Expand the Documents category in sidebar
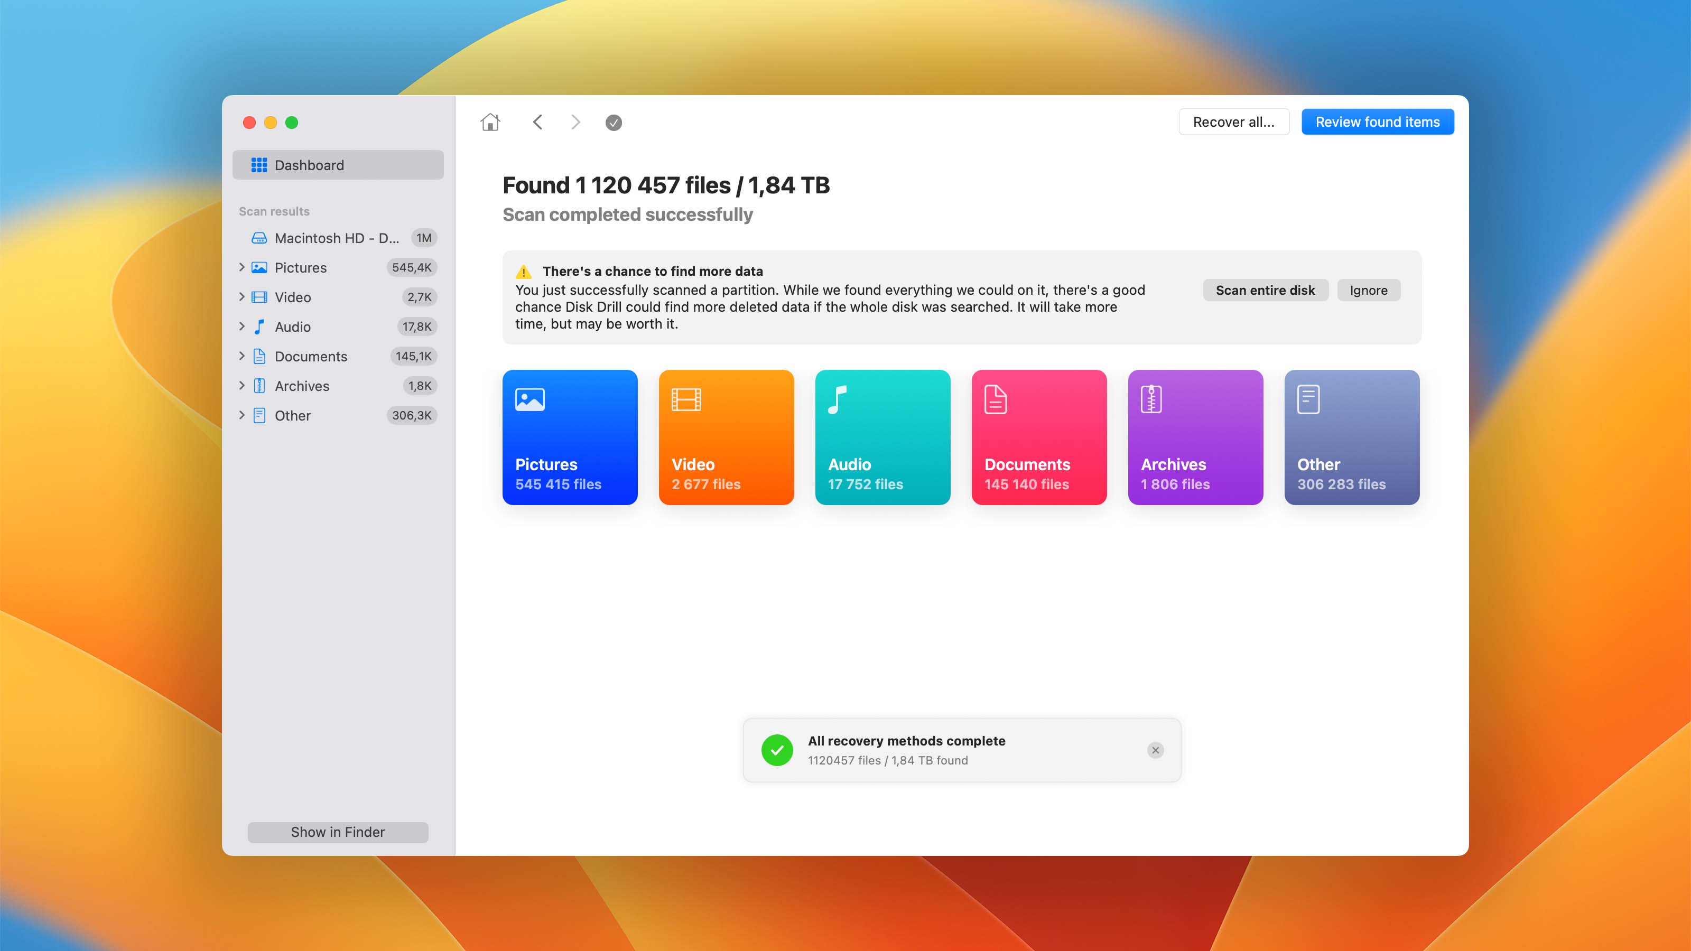The image size is (1691, 951). (x=241, y=356)
